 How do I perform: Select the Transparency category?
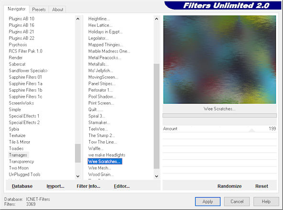coord(22,161)
